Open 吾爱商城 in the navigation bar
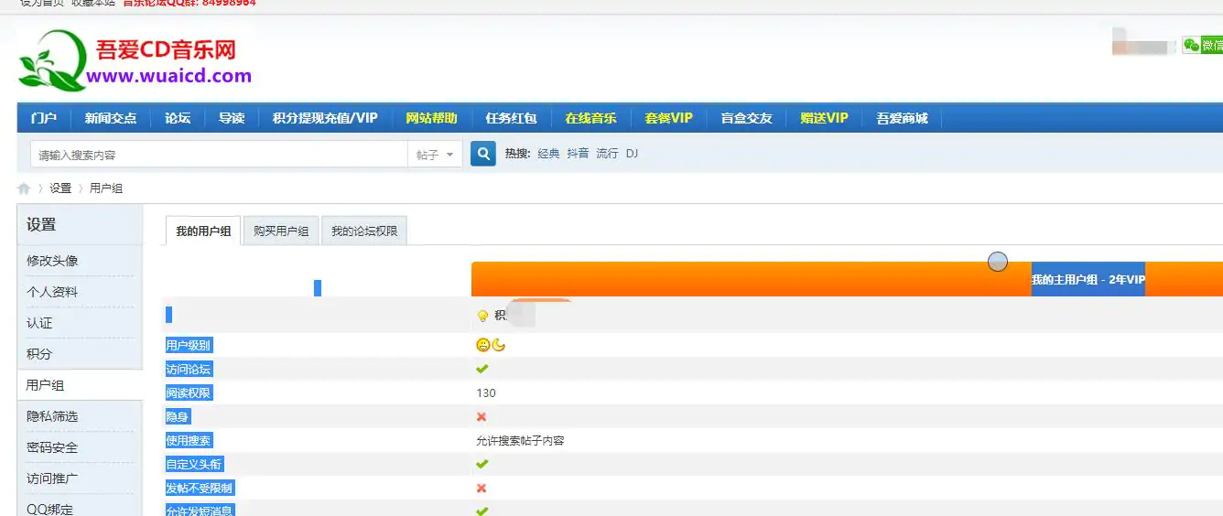1223x516 pixels. pyautogui.click(x=902, y=118)
